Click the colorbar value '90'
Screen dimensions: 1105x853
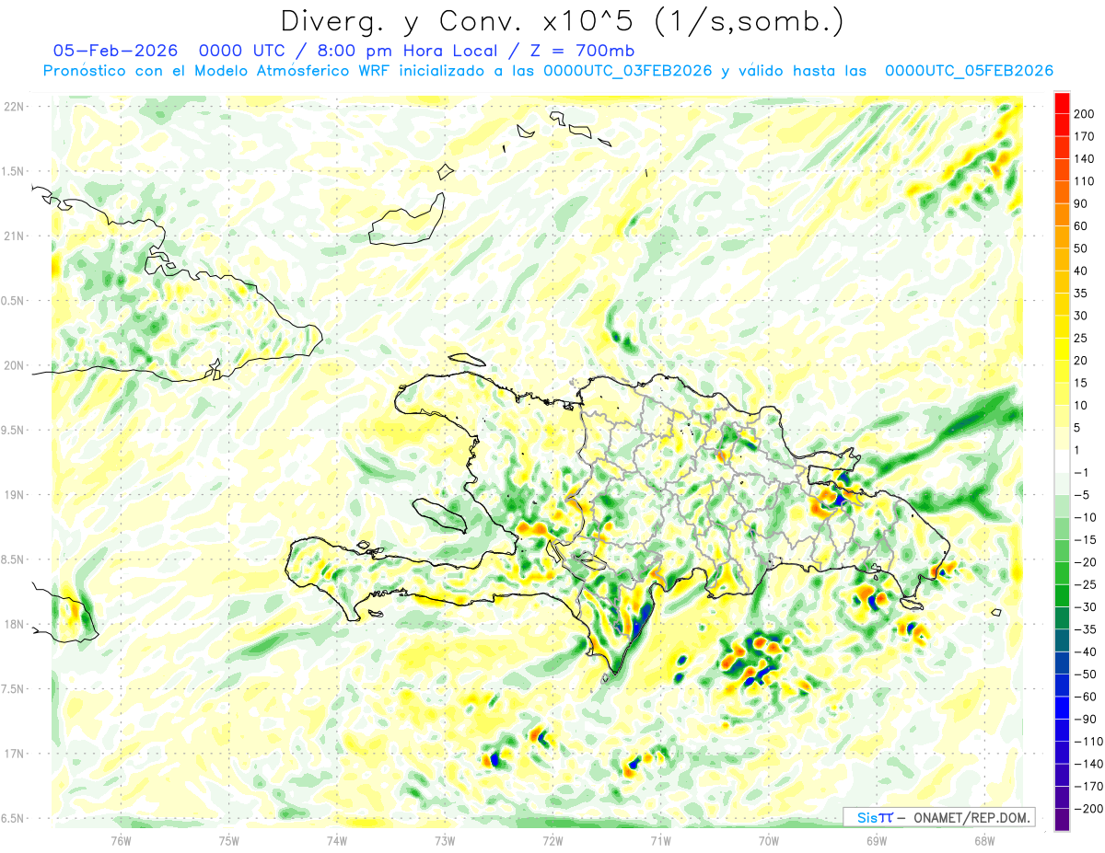[x=1081, y=203]
